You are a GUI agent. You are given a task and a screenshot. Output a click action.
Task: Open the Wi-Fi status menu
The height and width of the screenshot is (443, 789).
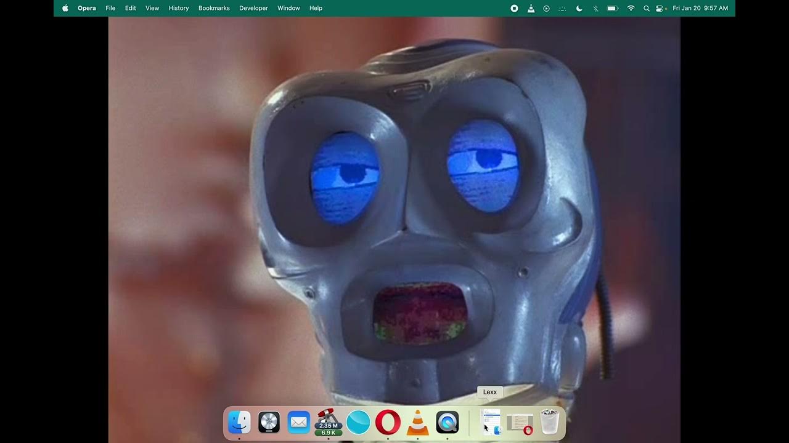[x=631, y=8]
